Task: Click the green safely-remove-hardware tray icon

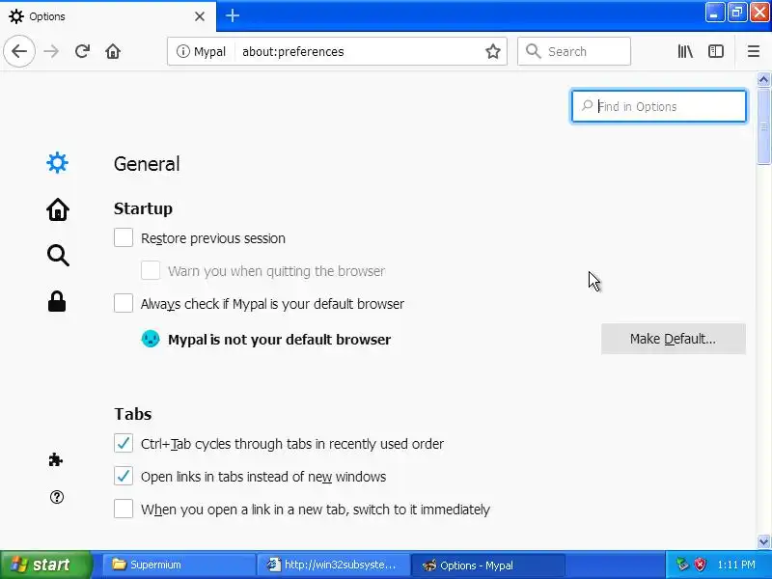Action: 682,565
